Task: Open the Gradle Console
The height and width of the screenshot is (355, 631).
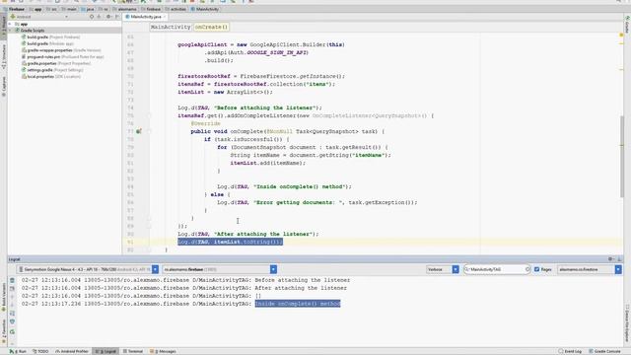Action: click(604, 351)
